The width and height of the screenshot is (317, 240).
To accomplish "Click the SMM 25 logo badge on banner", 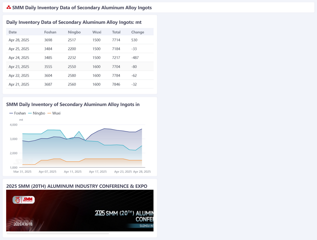I will (24, 200).
